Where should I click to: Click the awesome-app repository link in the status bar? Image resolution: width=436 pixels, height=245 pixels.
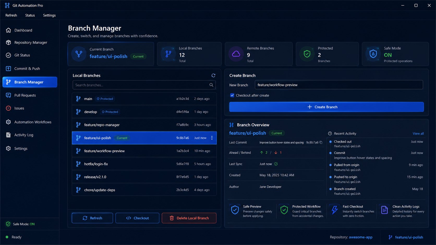361,237
